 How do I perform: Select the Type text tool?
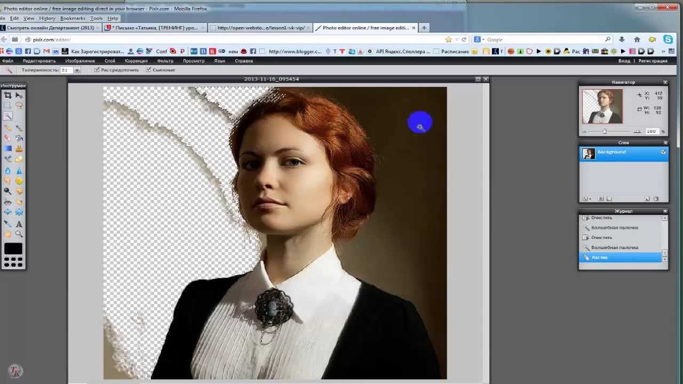click(x=19, y=224)
